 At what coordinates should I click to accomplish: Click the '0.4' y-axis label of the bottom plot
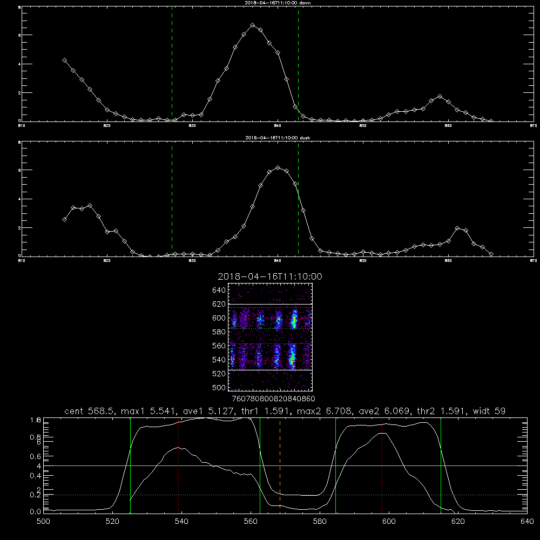pos(36,476)
